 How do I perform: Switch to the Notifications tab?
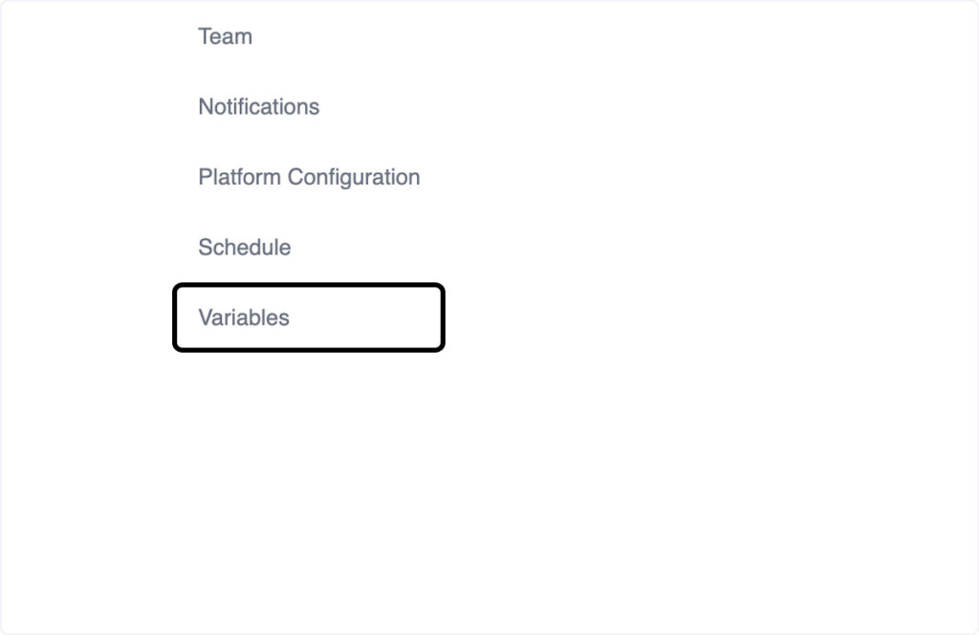tap(258, 107)
